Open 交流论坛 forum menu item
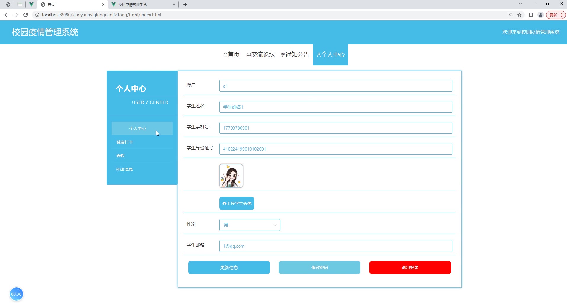Image resolution: width=567 pixels, height=306 pixels. [x=261, y=55]
